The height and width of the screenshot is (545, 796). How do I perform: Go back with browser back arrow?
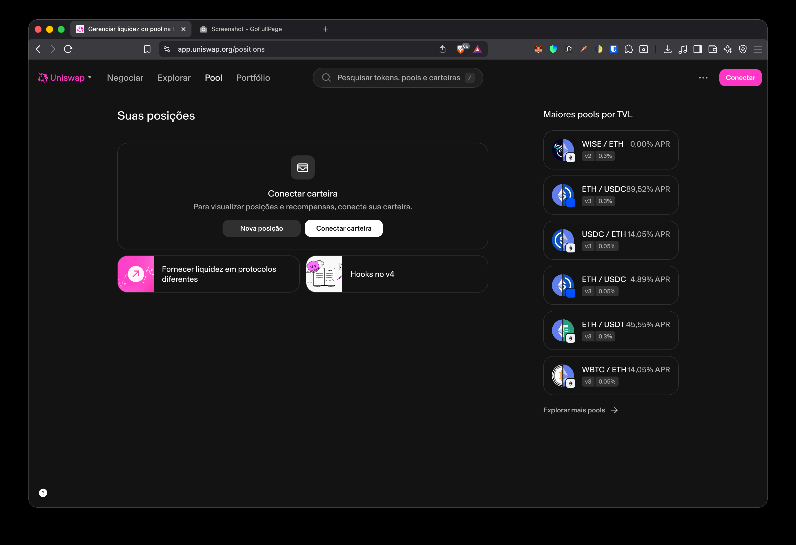tap(38, 49)
